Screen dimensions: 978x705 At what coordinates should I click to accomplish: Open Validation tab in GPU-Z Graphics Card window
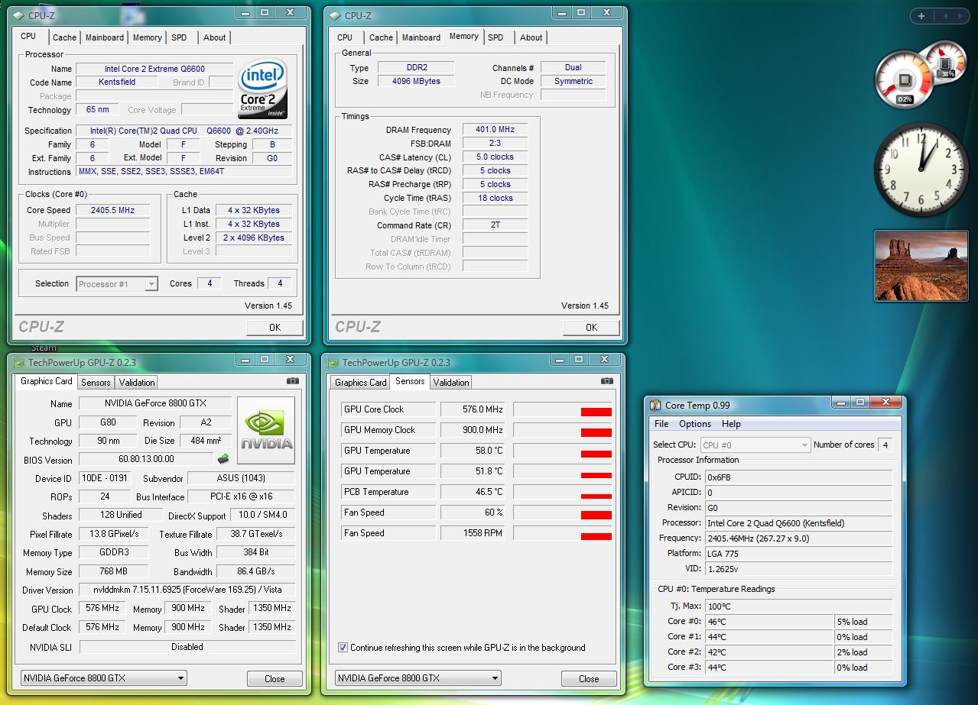point(137,383)
